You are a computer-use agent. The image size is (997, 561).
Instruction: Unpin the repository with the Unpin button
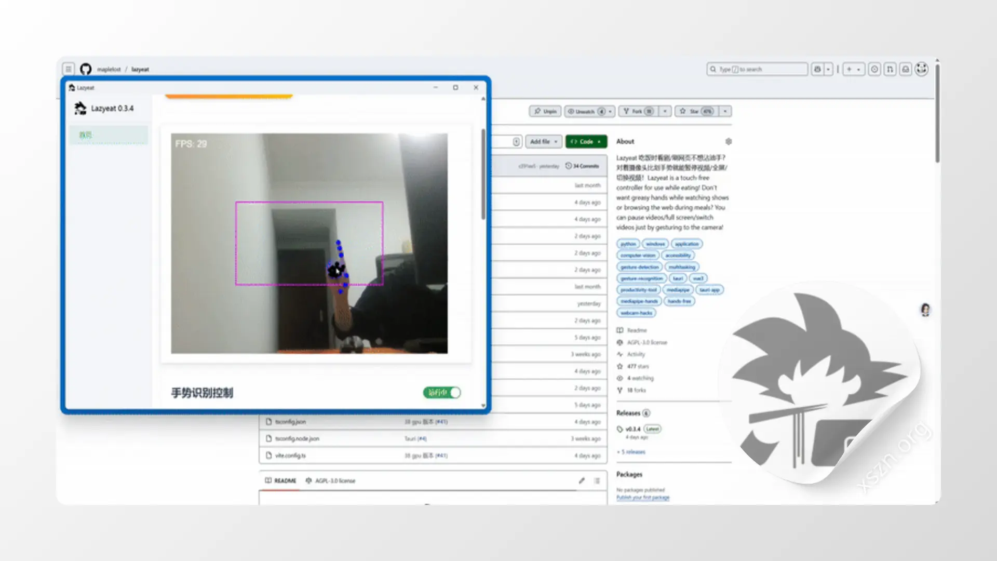[x=545, y=111]
